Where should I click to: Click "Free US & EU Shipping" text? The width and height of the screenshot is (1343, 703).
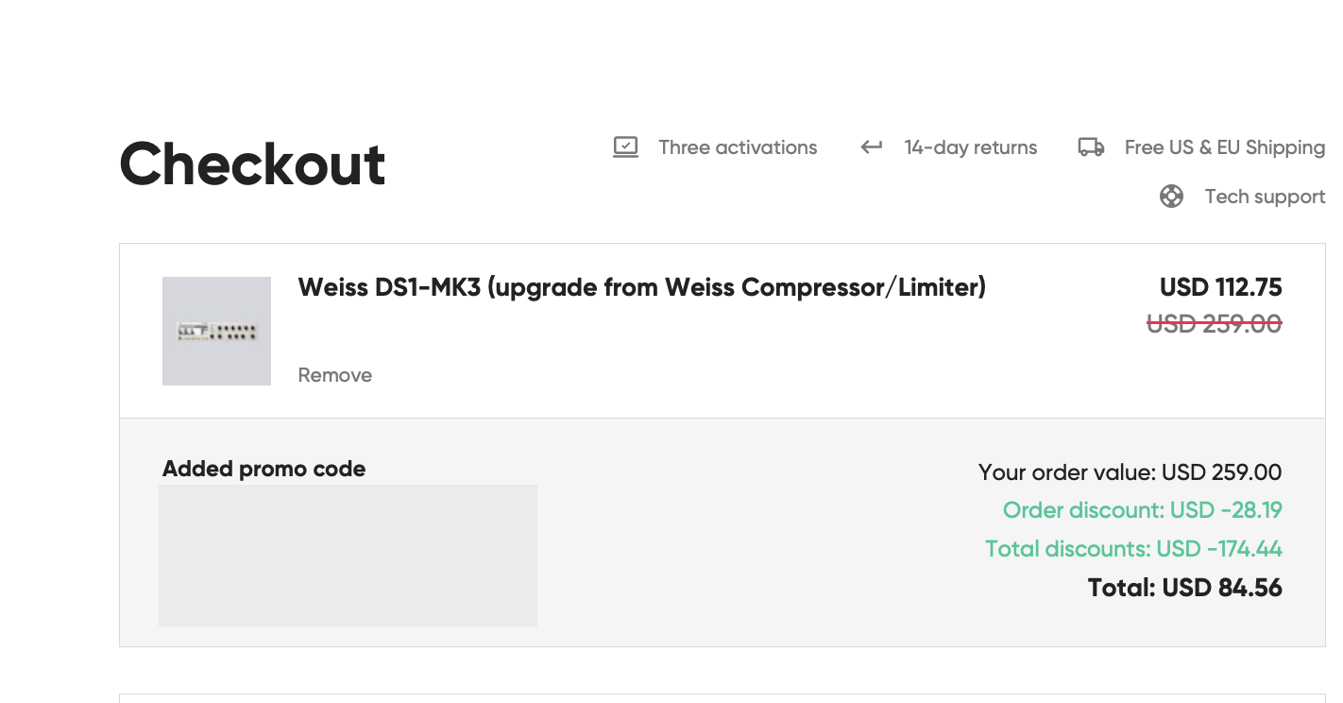pyautogui.click(x=1224, y=147)
